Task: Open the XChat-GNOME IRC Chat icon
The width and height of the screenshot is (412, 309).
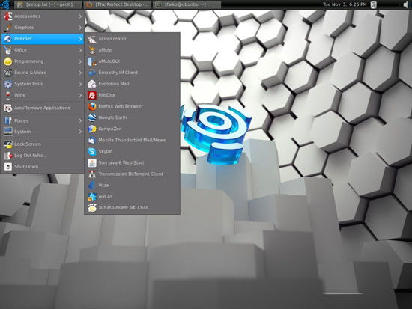Action: coord(92,208)
